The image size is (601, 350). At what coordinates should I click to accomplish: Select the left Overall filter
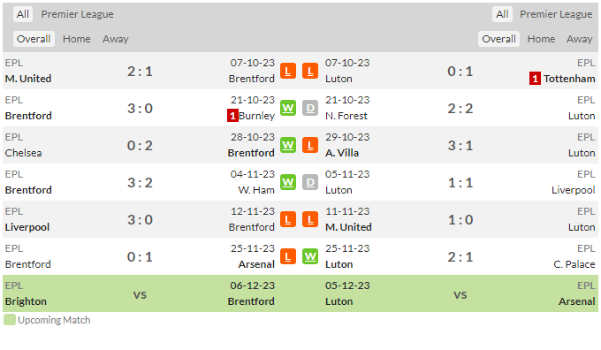tap(34, 39)
